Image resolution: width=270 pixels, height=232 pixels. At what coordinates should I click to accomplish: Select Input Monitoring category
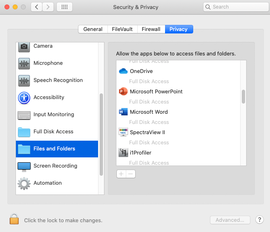pyautogui.click(x=57, y=115)
